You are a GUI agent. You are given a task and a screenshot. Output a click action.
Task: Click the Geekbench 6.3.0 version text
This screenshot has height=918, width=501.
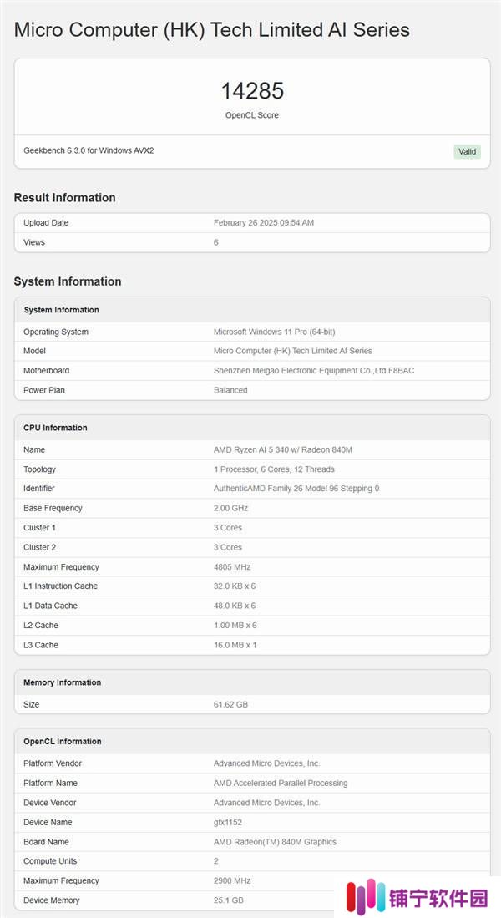pyautogui.click(x=89, y=150)
